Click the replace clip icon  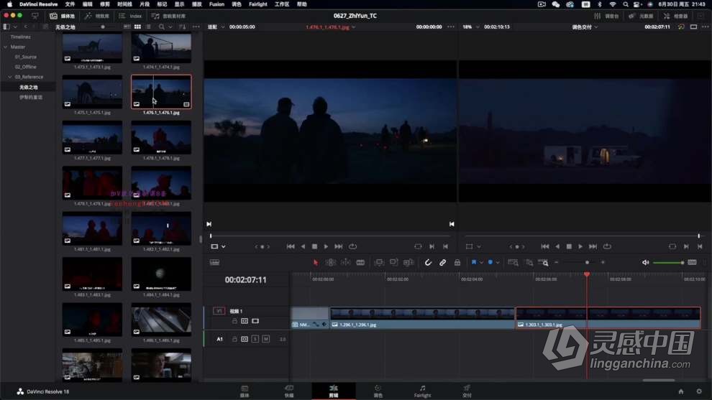(409, 263)
